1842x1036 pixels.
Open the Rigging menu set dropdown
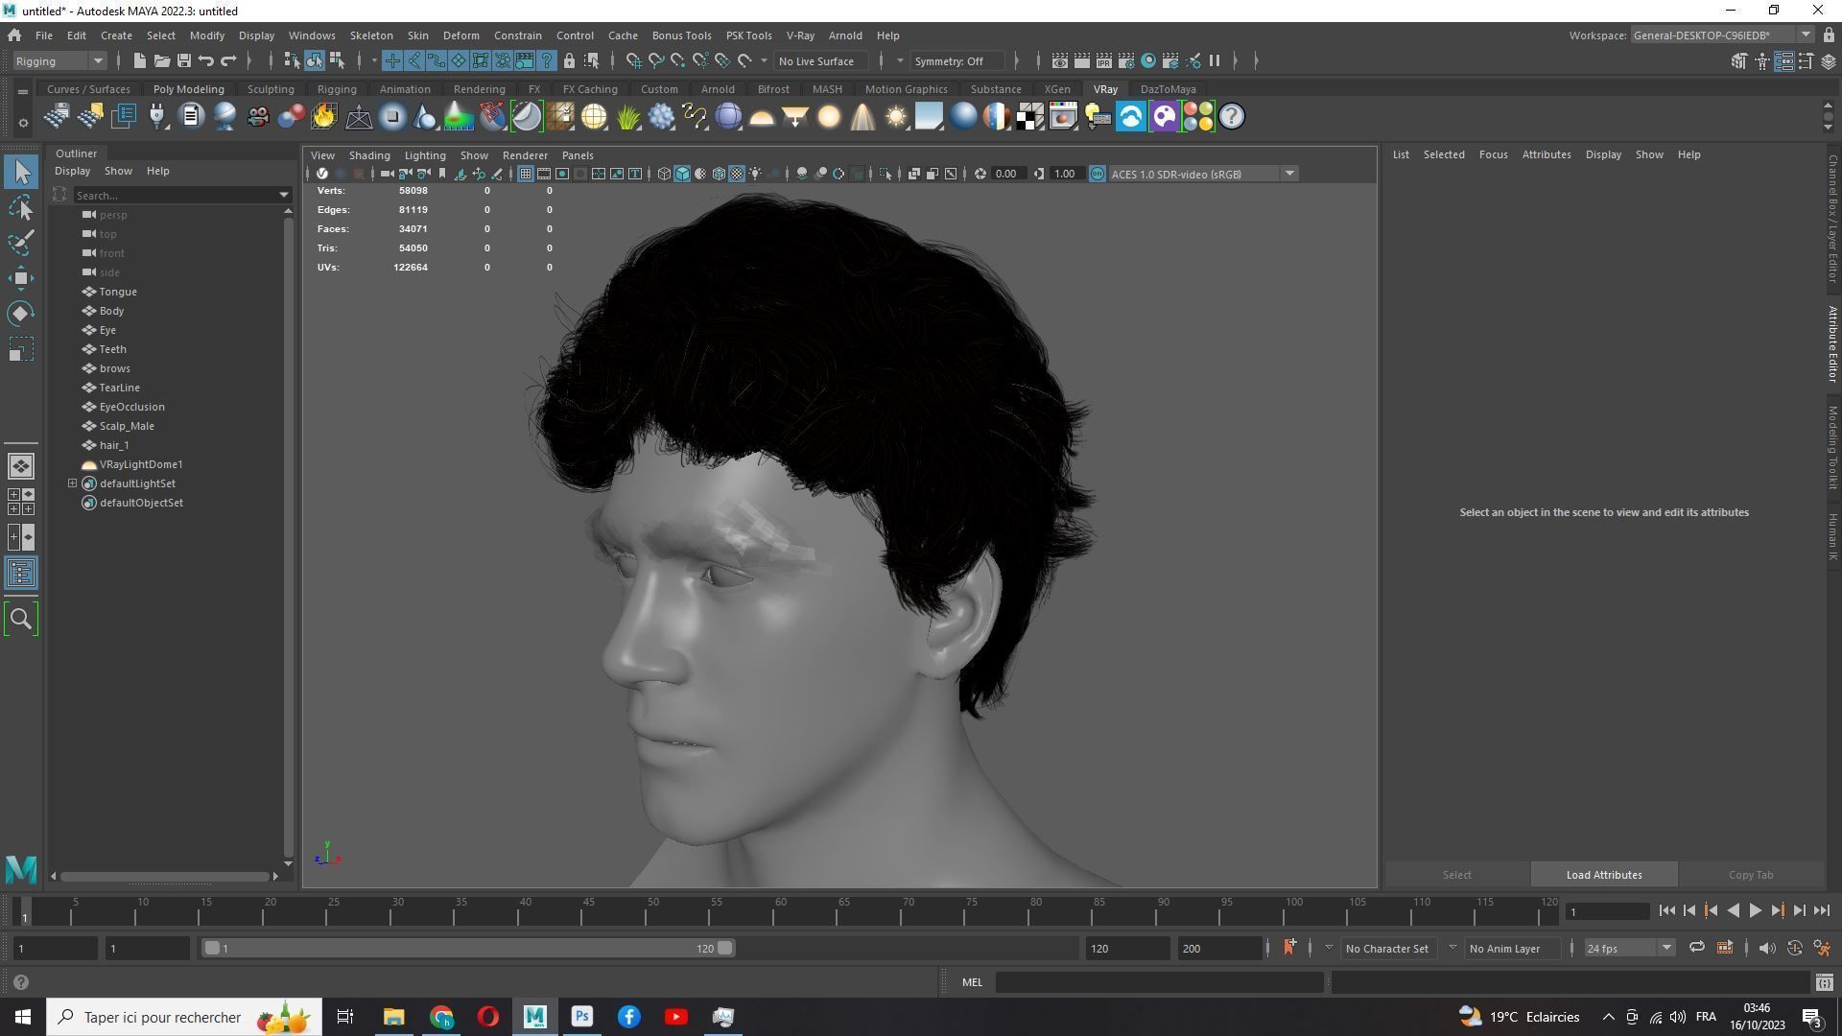coord(59,61)
